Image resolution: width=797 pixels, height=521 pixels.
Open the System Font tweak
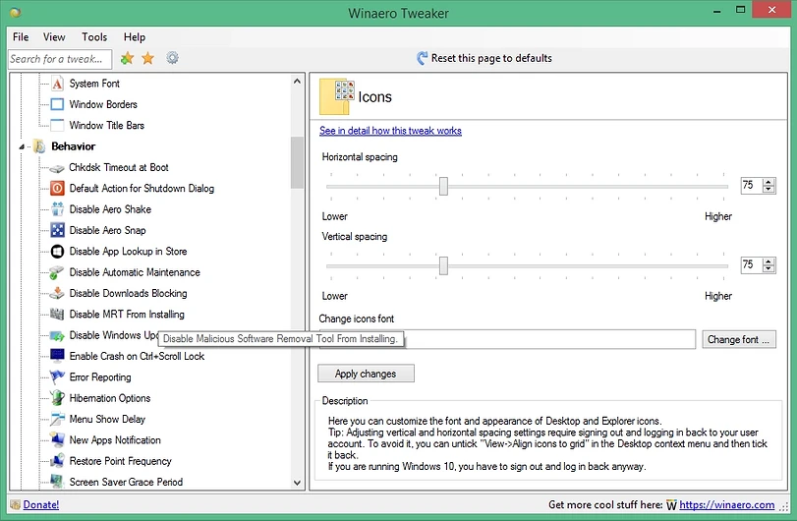94,84
